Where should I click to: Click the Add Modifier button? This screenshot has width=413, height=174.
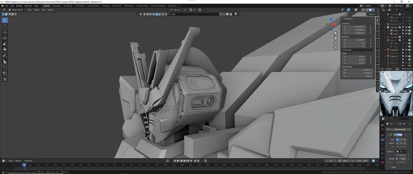tap(398, 129)
